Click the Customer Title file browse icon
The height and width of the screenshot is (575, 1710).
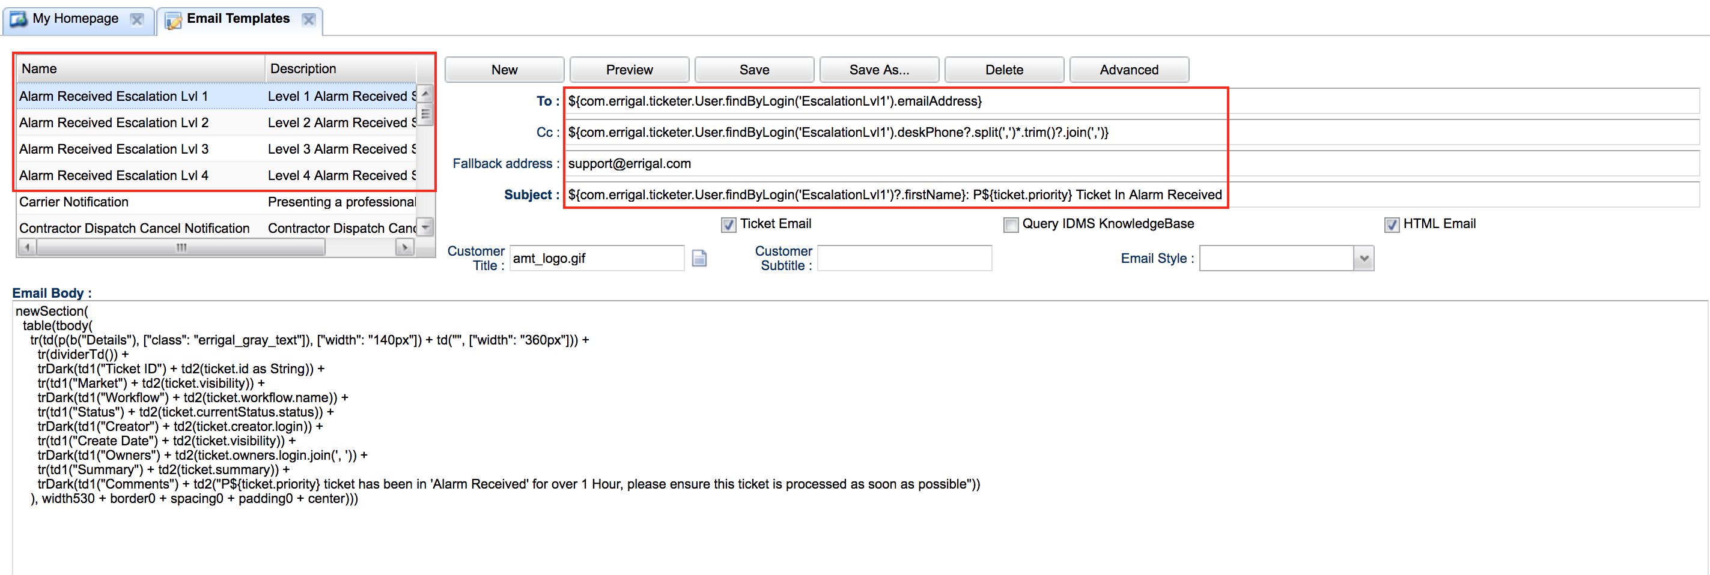(x=699, y=258)
